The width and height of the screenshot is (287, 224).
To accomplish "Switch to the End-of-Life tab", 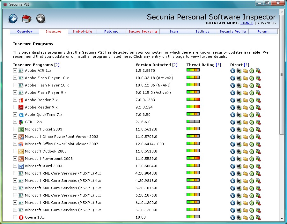I will 82,31.
